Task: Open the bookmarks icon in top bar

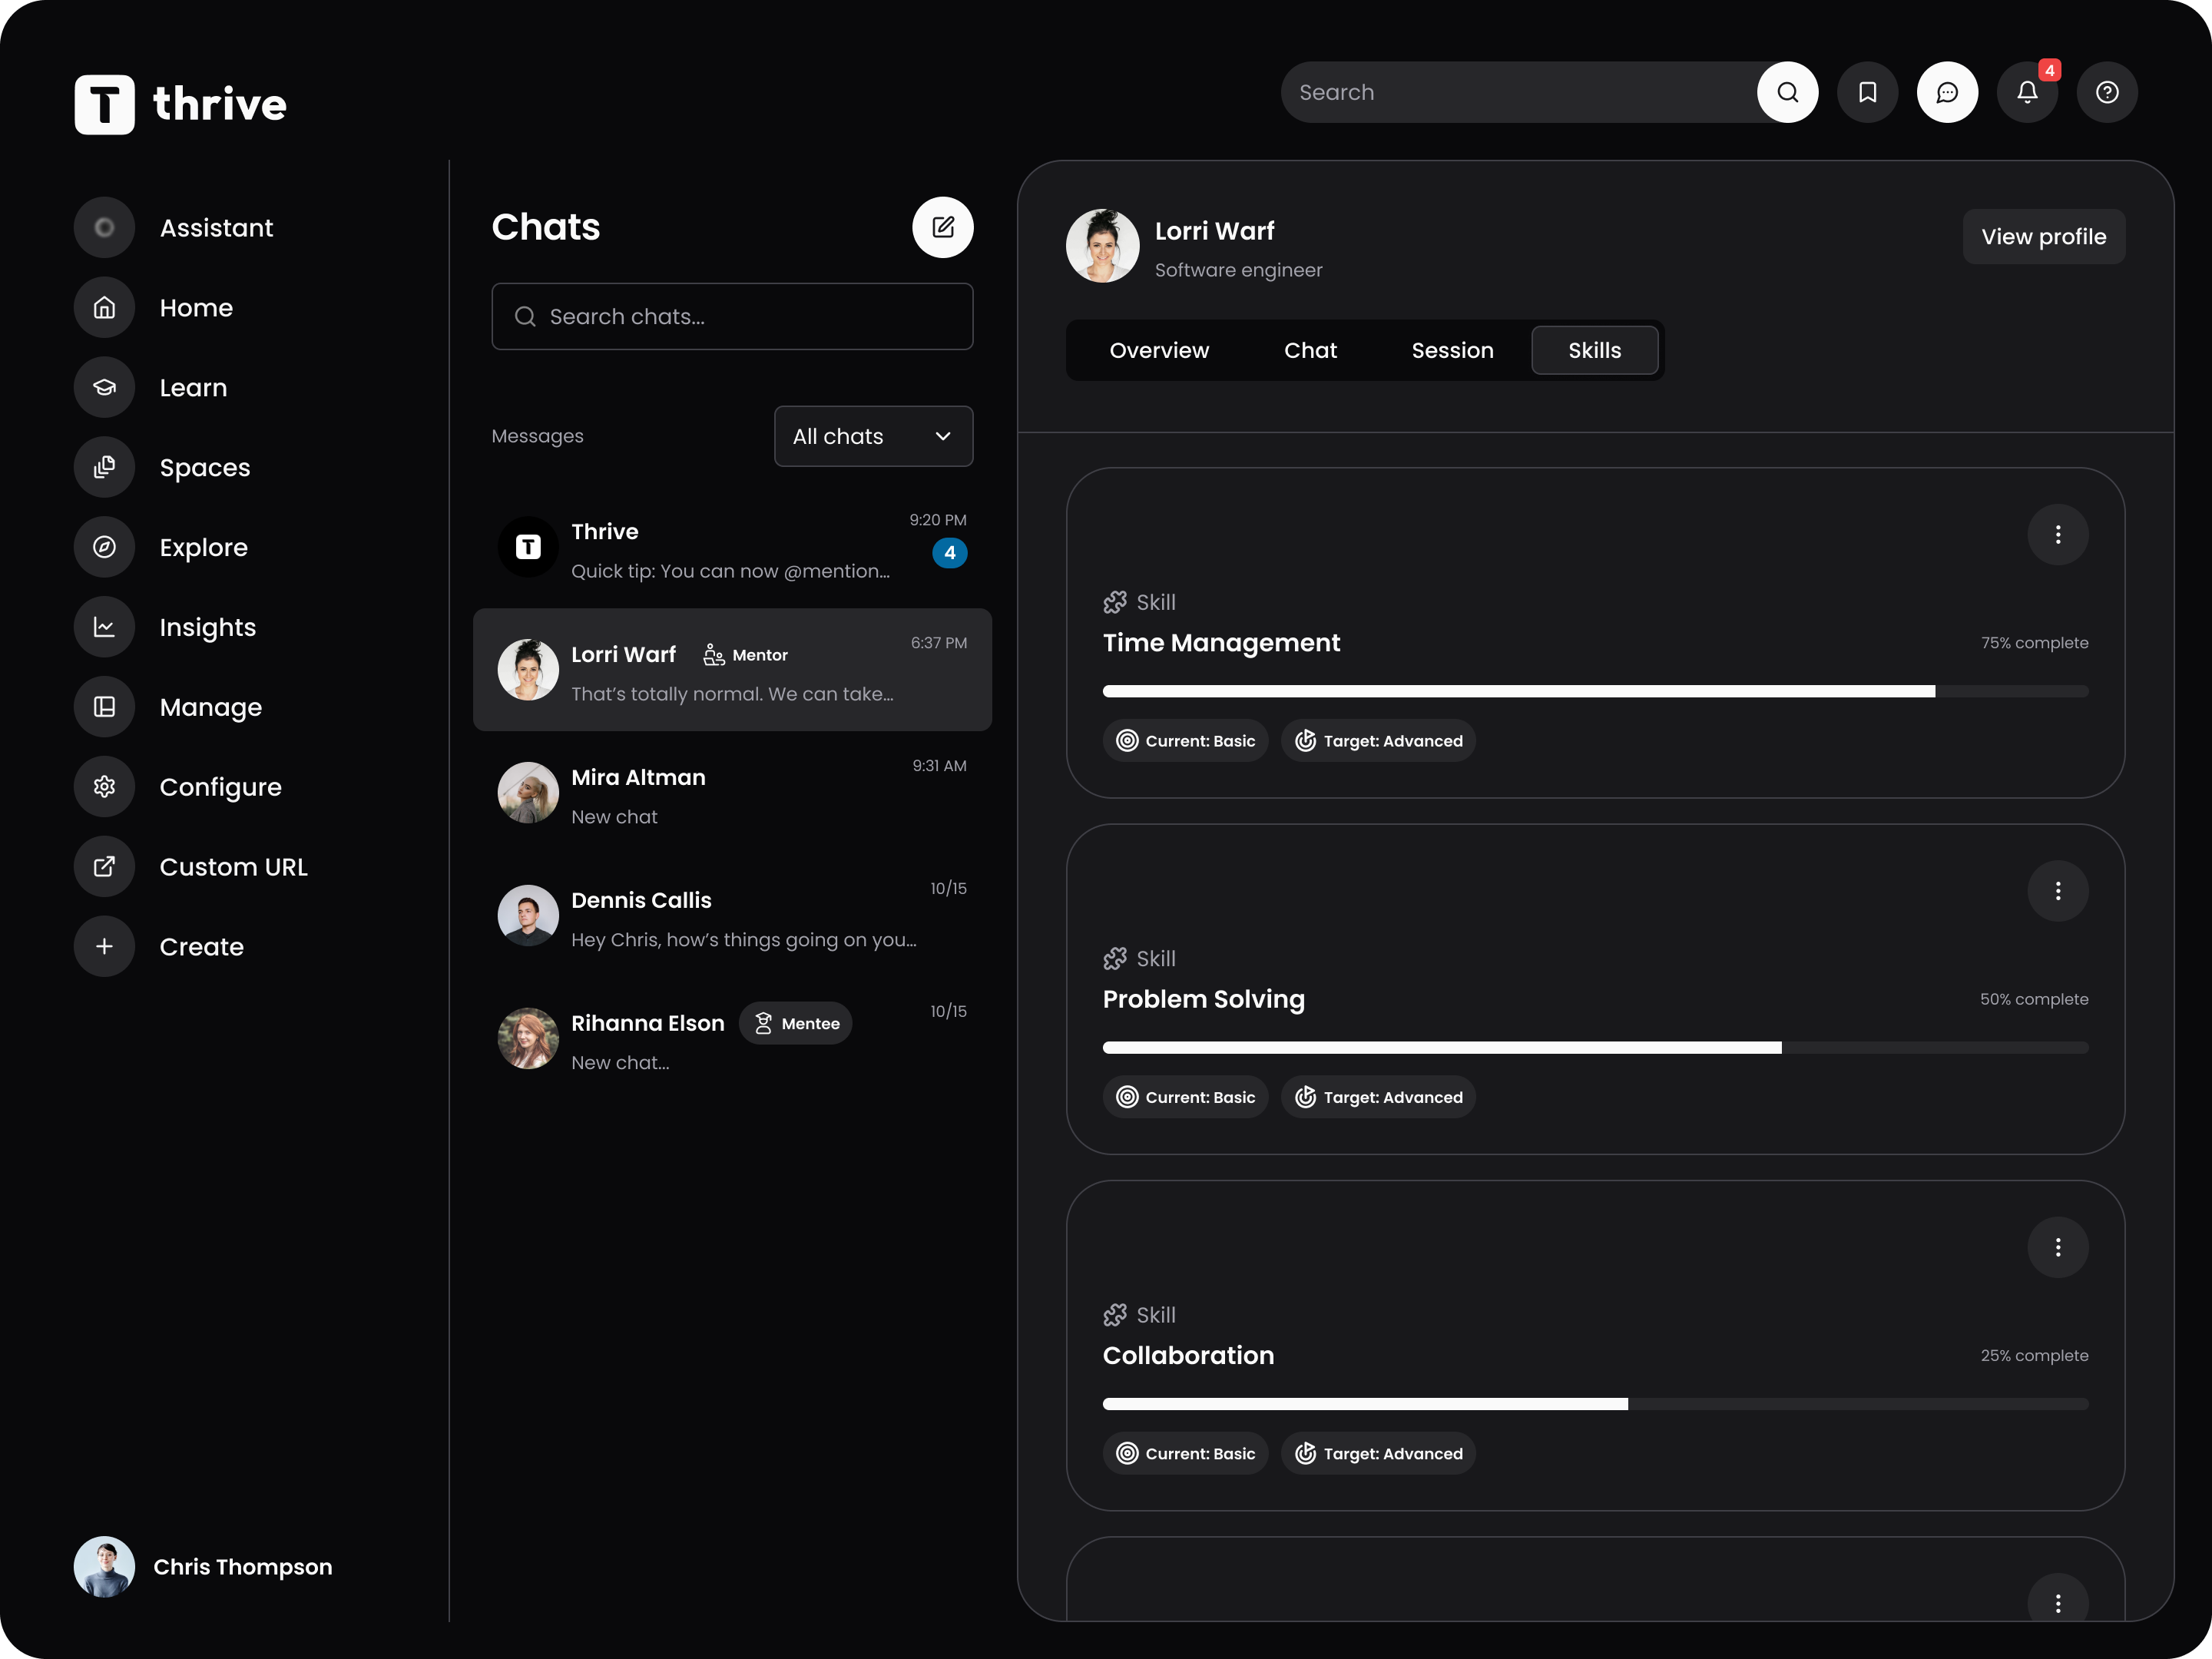Action: [1867, 92]
